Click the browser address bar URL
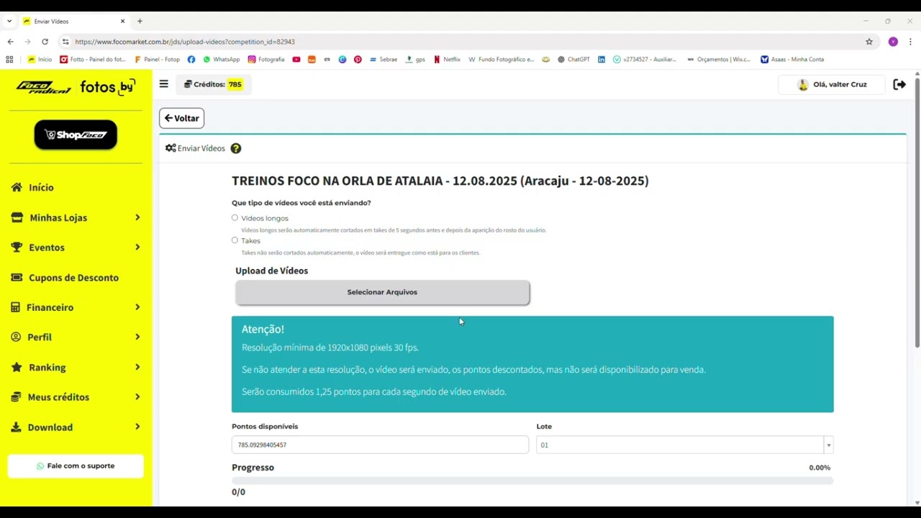 (x=184, y=42)
